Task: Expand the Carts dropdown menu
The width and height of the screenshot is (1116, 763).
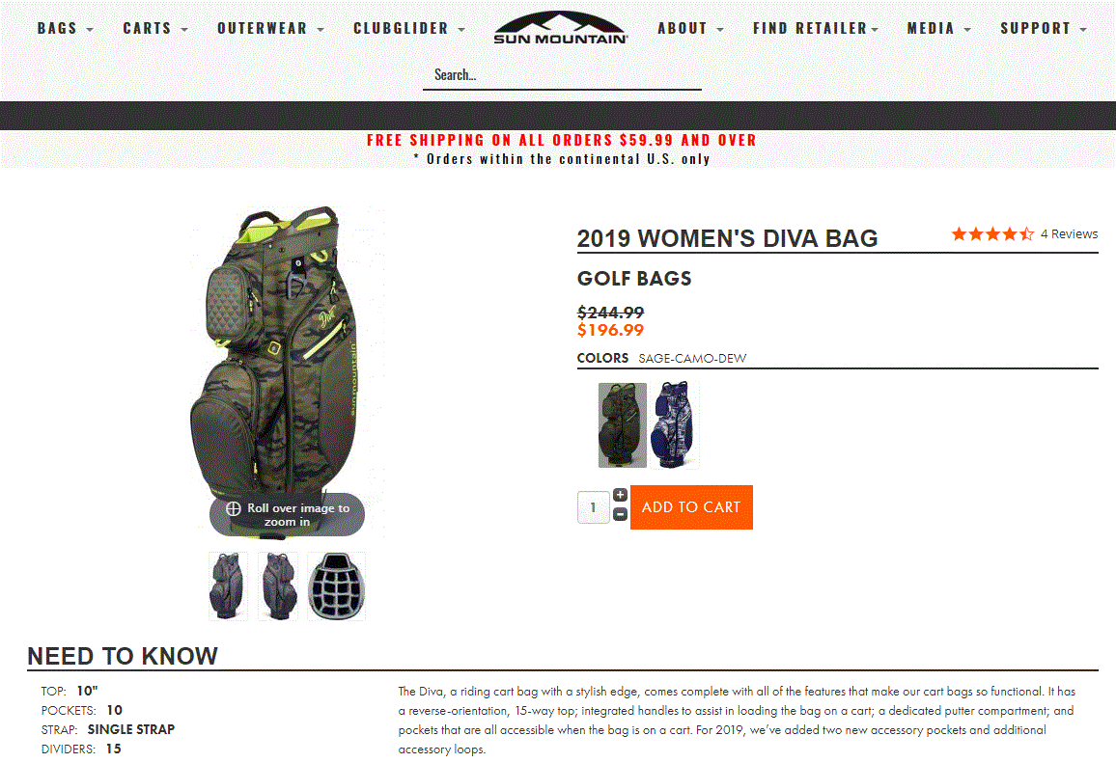Action: (x=155, y=28)
